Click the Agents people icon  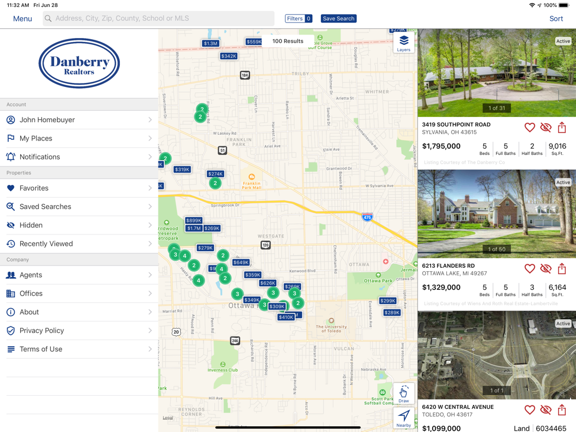(10, 275)
